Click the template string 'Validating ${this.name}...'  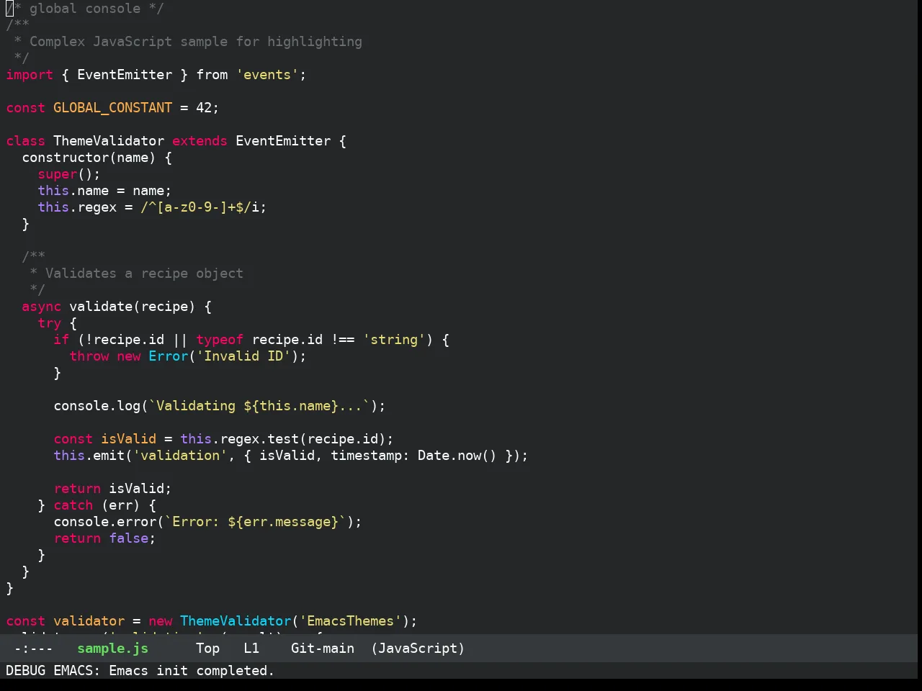point(259,406)
